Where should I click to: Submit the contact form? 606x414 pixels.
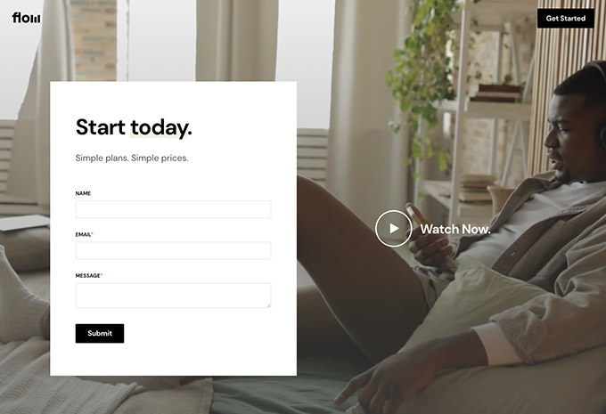(100, 333)
